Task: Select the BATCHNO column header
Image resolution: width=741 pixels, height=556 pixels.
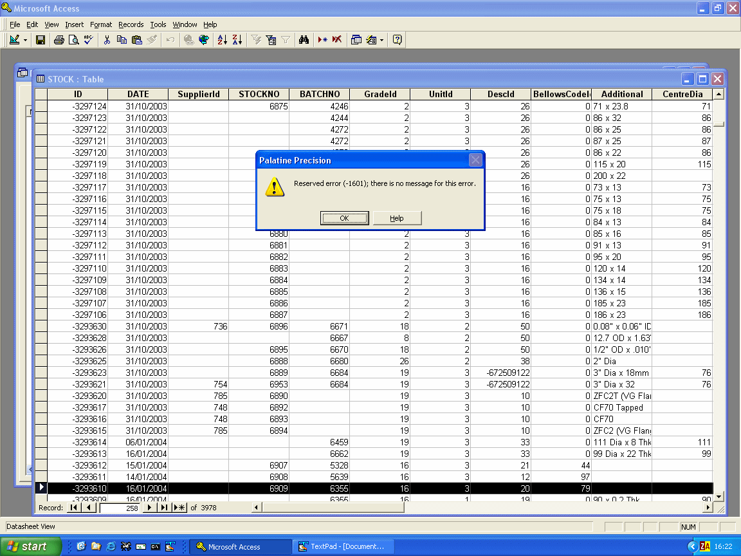Action: point(320,94)
